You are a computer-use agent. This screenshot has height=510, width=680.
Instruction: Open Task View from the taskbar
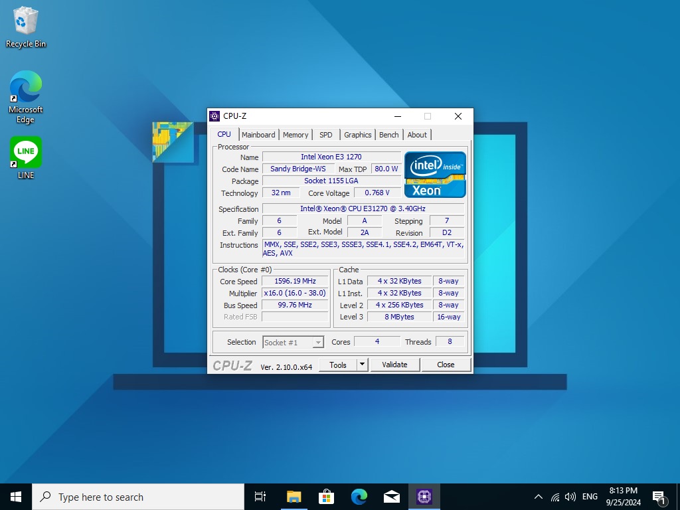click(x=260, y=497)
